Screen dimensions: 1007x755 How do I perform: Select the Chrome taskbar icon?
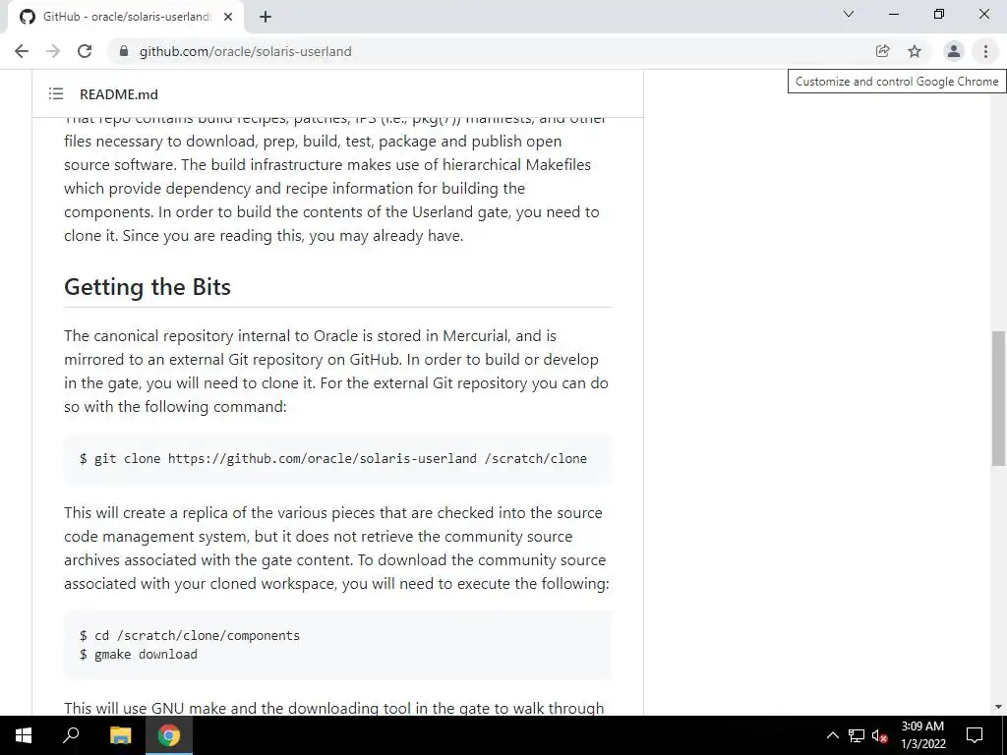[x=169, y=735]
